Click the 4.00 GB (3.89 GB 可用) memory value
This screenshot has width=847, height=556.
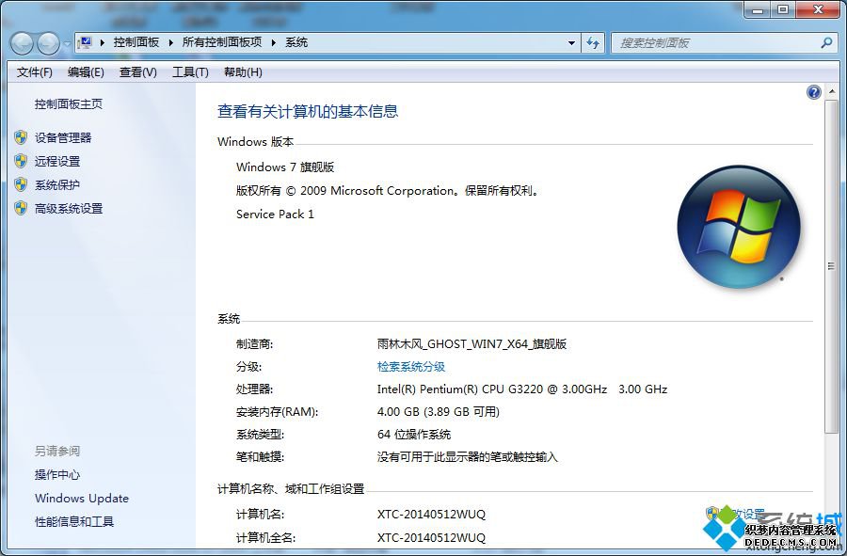(438, 412)
